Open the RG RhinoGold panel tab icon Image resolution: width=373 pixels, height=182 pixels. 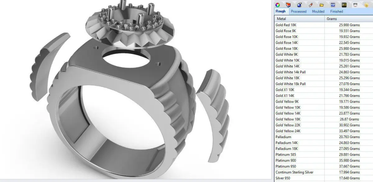click(344, 5)
